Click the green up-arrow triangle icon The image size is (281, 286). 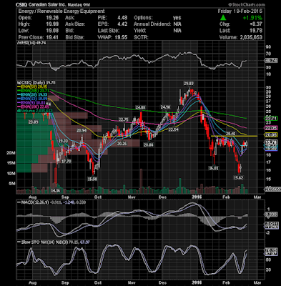click(x=223, y=18)
